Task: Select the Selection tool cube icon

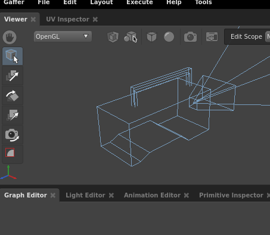Action: [x=13, y=56]
